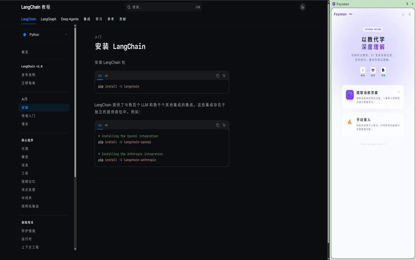Open the 贡献 tab

pos(123,19)
